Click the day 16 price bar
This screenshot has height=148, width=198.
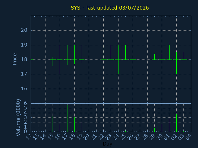pyautogui.click(x=60, y=60)
